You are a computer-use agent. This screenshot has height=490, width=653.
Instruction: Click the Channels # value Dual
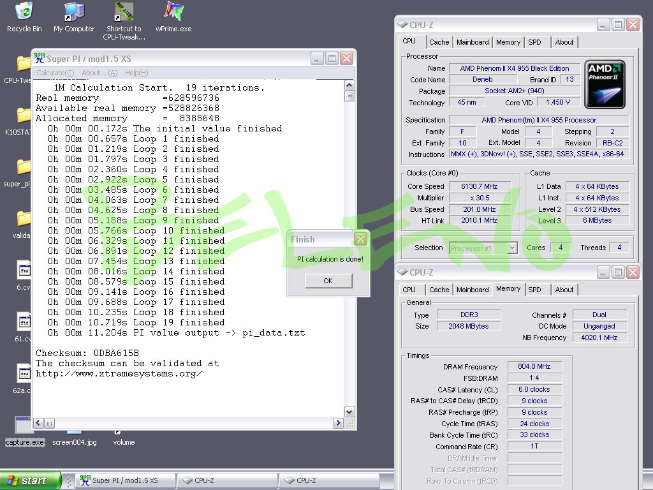click(x=599, y=315)
